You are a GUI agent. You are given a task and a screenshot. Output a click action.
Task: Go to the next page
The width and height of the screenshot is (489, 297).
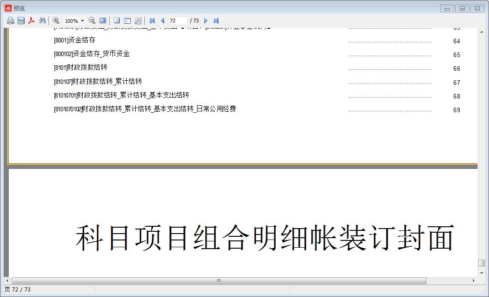(x=206, y=21)
